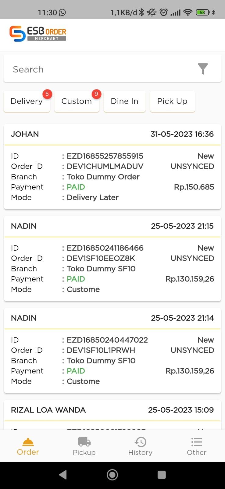Select the Dine In filter
The height and width of the screenshot is (489, 225).
[x=124, y=101]
